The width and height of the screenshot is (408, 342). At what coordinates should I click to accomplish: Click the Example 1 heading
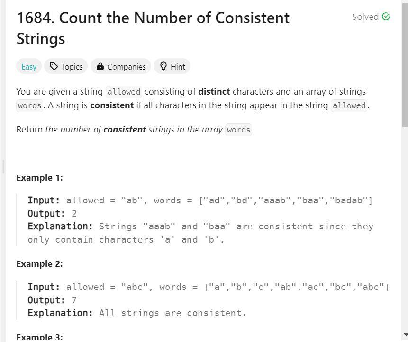[39, 177]
